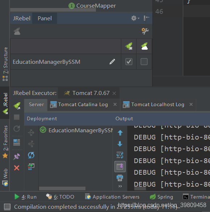Click deployment list horizontal scrollbar

(62, 188)
